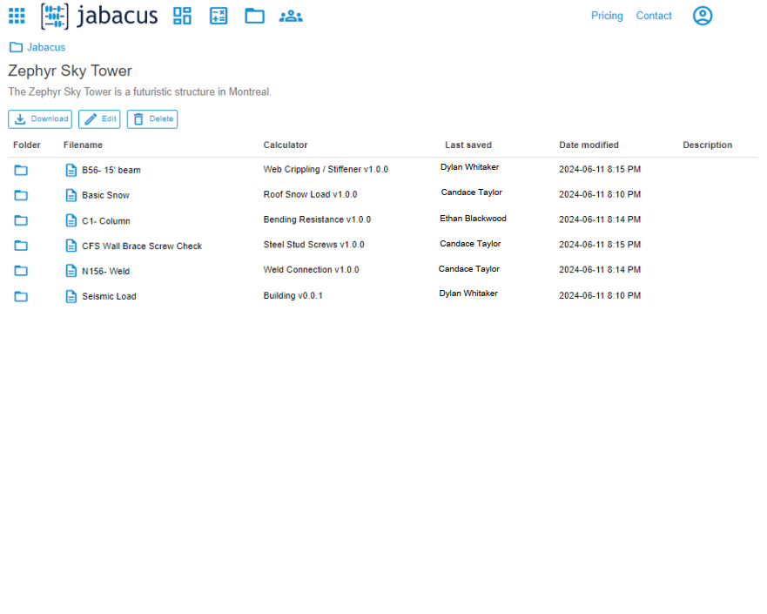767x614 pixels.
Task: Sort by Folder column header
Action: (x=27, y=145)
